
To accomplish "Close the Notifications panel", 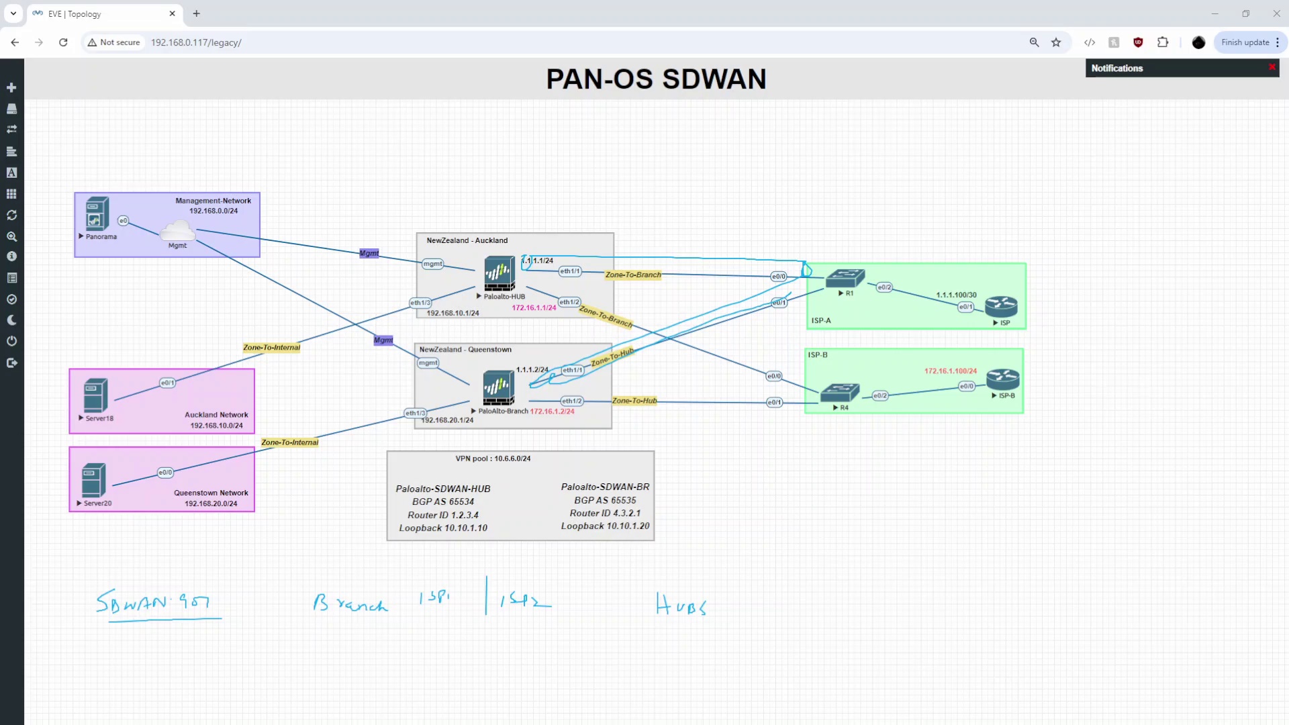I will pos(1272,67).
